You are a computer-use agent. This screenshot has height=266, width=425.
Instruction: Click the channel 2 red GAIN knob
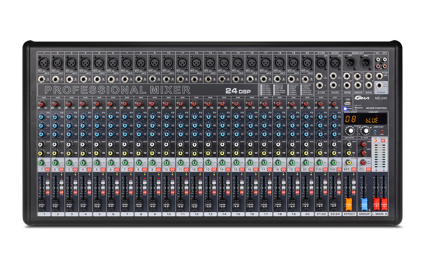coord(55,104)
